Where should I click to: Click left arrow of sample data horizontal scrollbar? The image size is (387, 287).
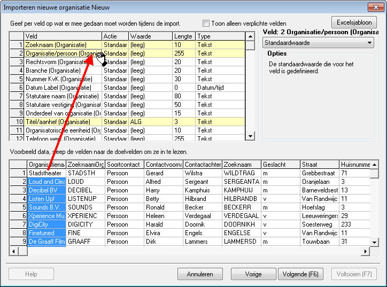click(x=13, y=252)
